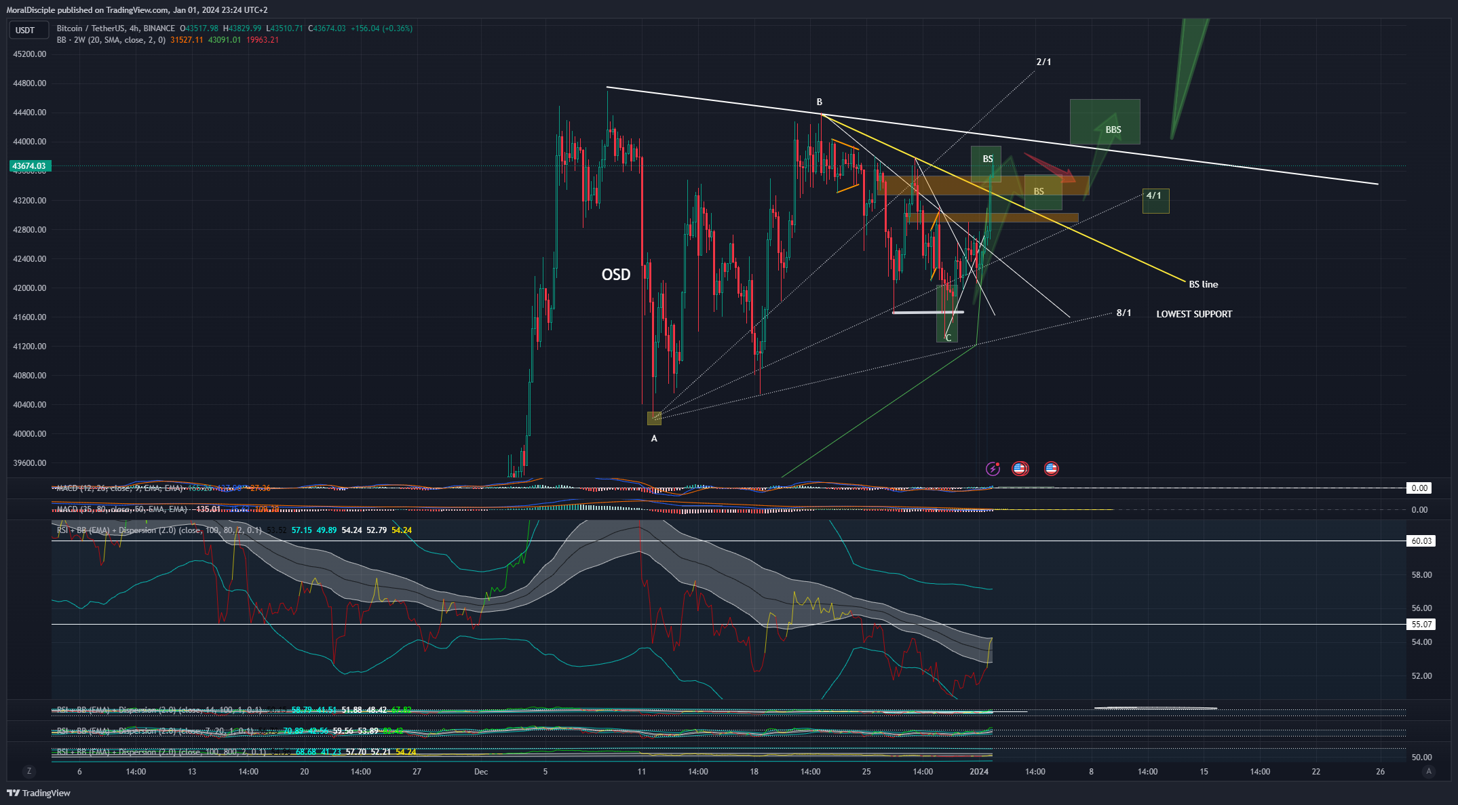Click the 55.07 RSI level label
Screen dimensions: 1458x805
(x=1421, y=625)
